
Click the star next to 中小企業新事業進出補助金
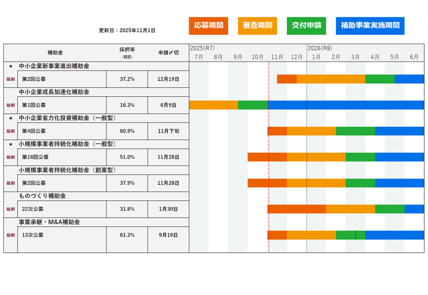click(11, 66)
